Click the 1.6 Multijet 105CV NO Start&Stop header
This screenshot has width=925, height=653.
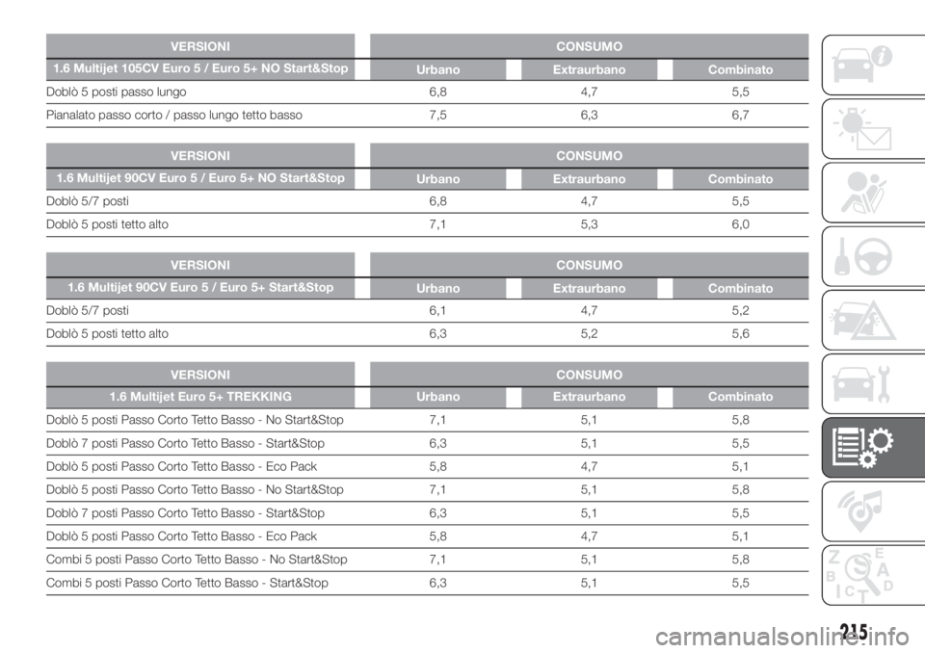(x=200, y=68)
